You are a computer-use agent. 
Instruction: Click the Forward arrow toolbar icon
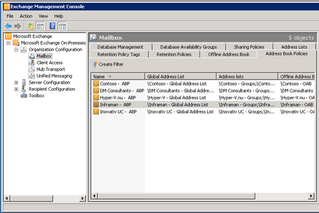pos(17,25)
